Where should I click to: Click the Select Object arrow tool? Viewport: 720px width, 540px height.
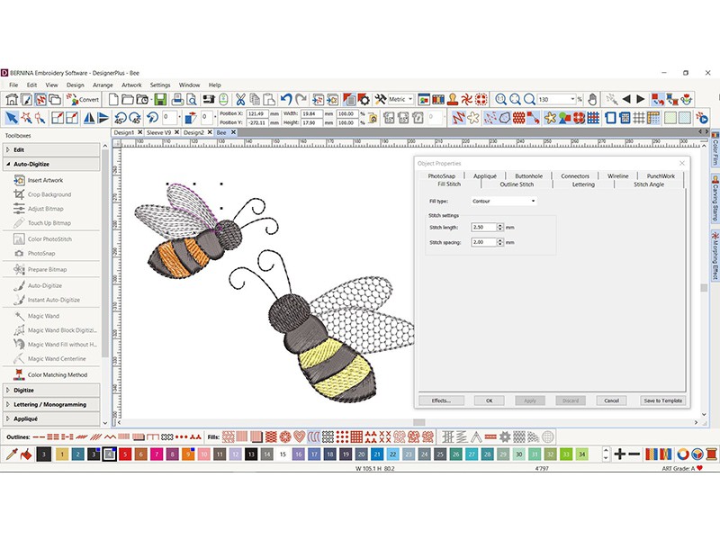11,117
